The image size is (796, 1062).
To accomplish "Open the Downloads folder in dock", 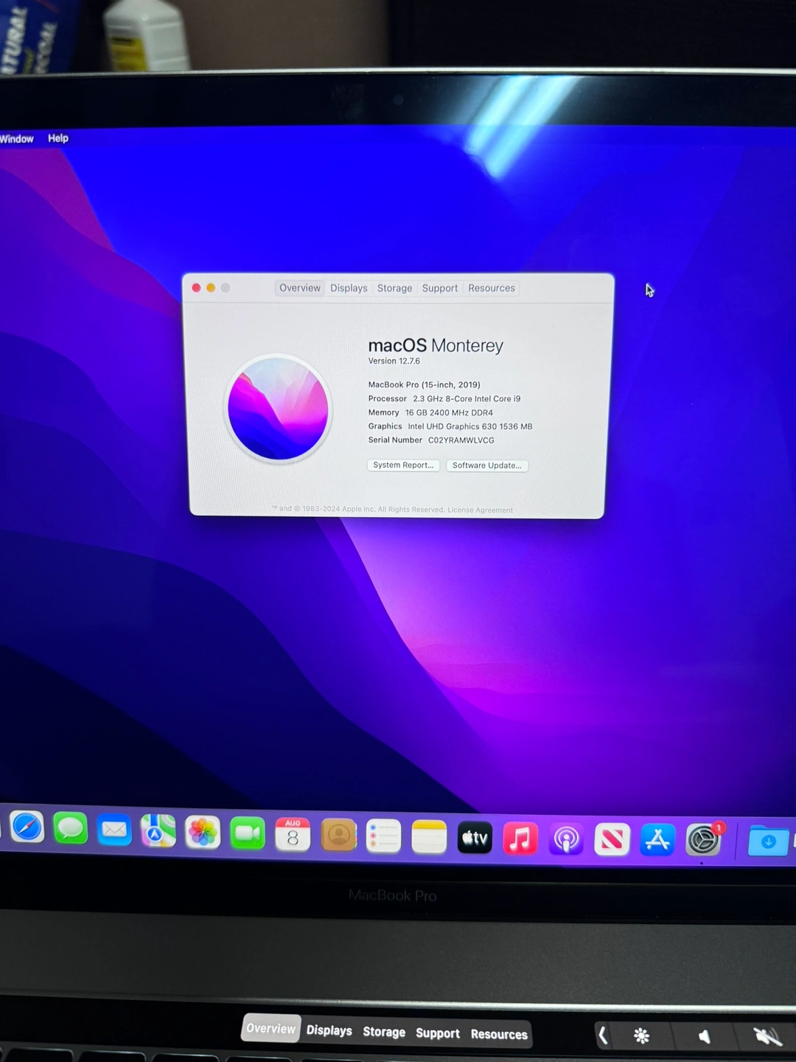I will tap(767, 841).
